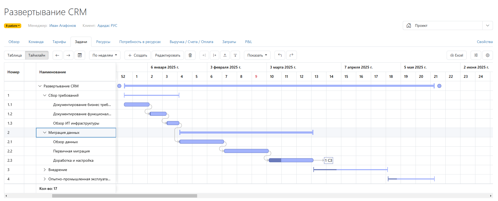Screen dimensions: 498x201
Task: Open manager link Иван Агафонов
Action: click(x=63, y=25)
